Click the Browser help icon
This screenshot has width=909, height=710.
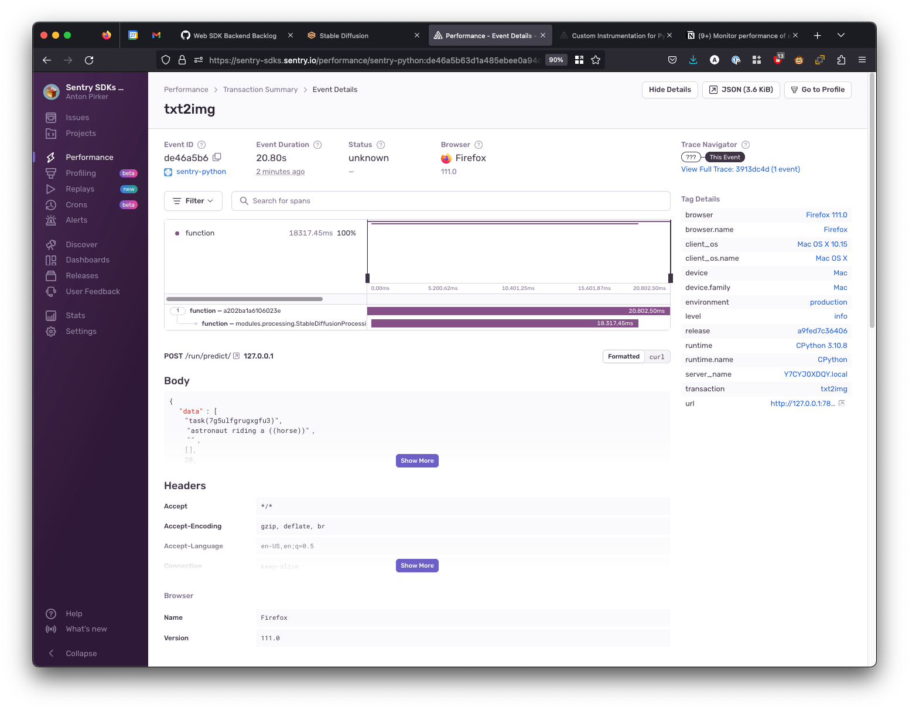pos(479,145)
